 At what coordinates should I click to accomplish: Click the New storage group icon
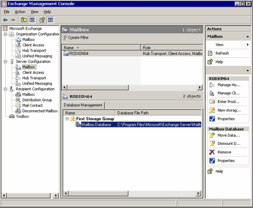pyautogui.click(x=212, y=110)
